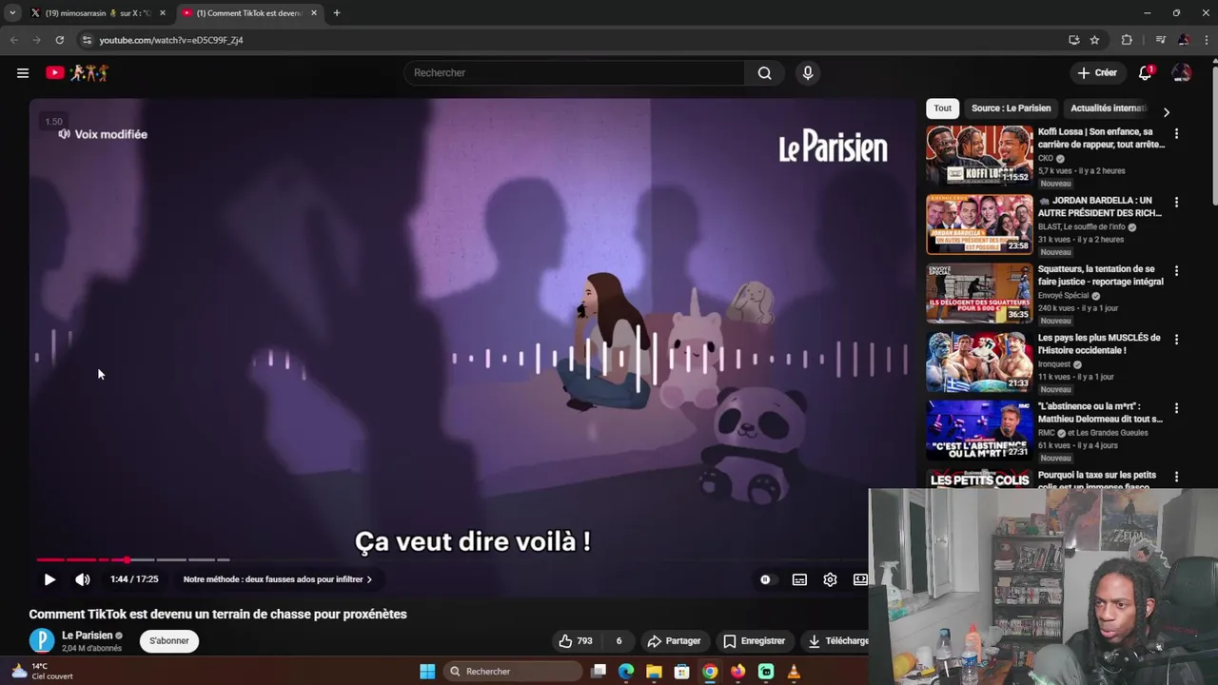Screen dimensions: 1218x685
Task: Install the app from the address bar icon
Action: (x=1074, y=40)
